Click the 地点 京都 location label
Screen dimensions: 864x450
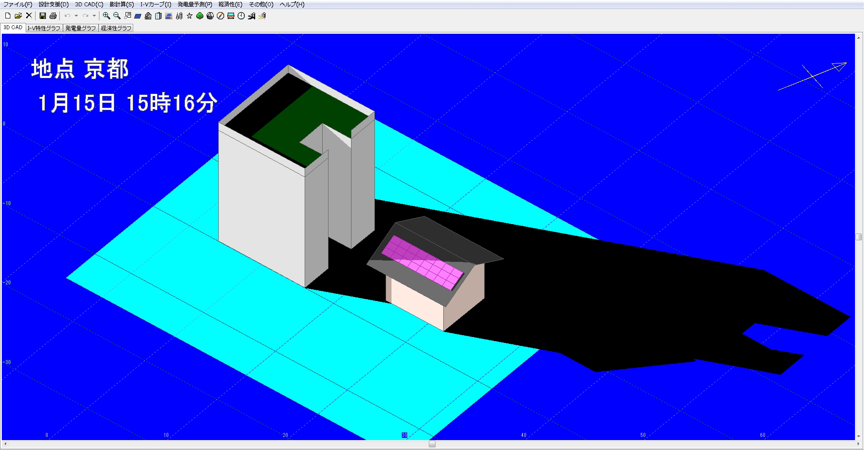click(80, 69)
